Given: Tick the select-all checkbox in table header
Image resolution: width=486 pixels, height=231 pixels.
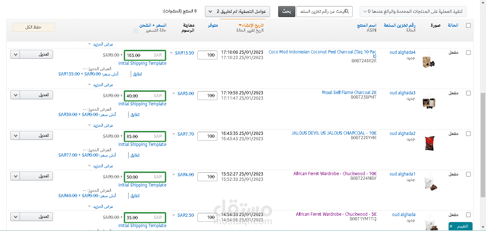Looking at the screenshot, I should 468,25.
